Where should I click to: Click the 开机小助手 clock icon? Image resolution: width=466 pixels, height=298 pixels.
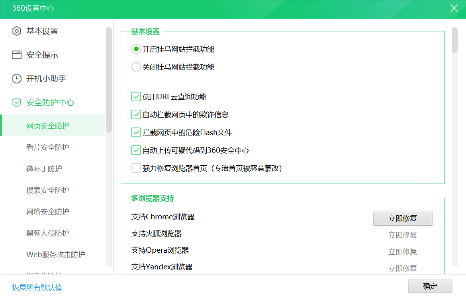[x=16, y=79]
